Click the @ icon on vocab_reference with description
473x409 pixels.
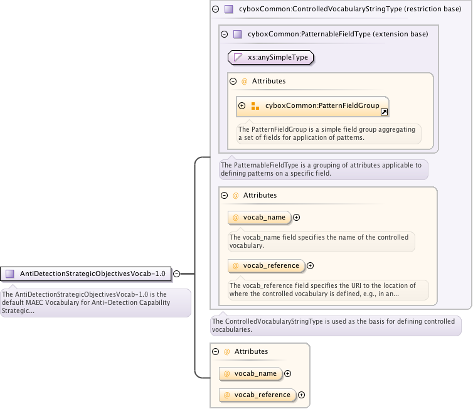236,266
